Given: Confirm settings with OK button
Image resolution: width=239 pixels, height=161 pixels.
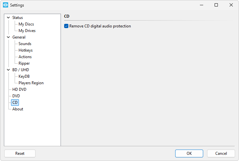Looking at the screenshot, I should tap(189, 153).
